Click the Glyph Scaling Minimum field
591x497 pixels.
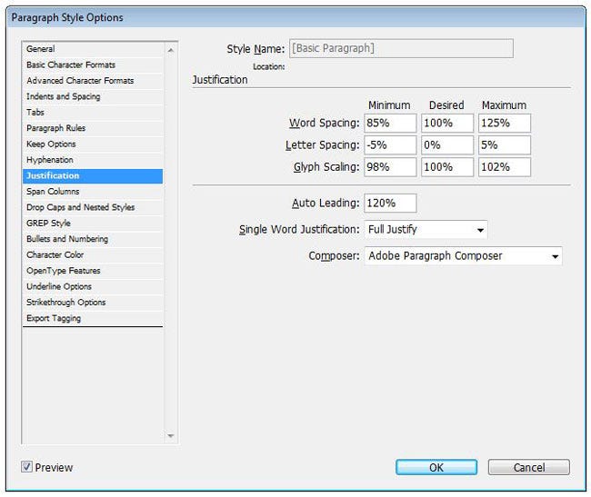390,167
